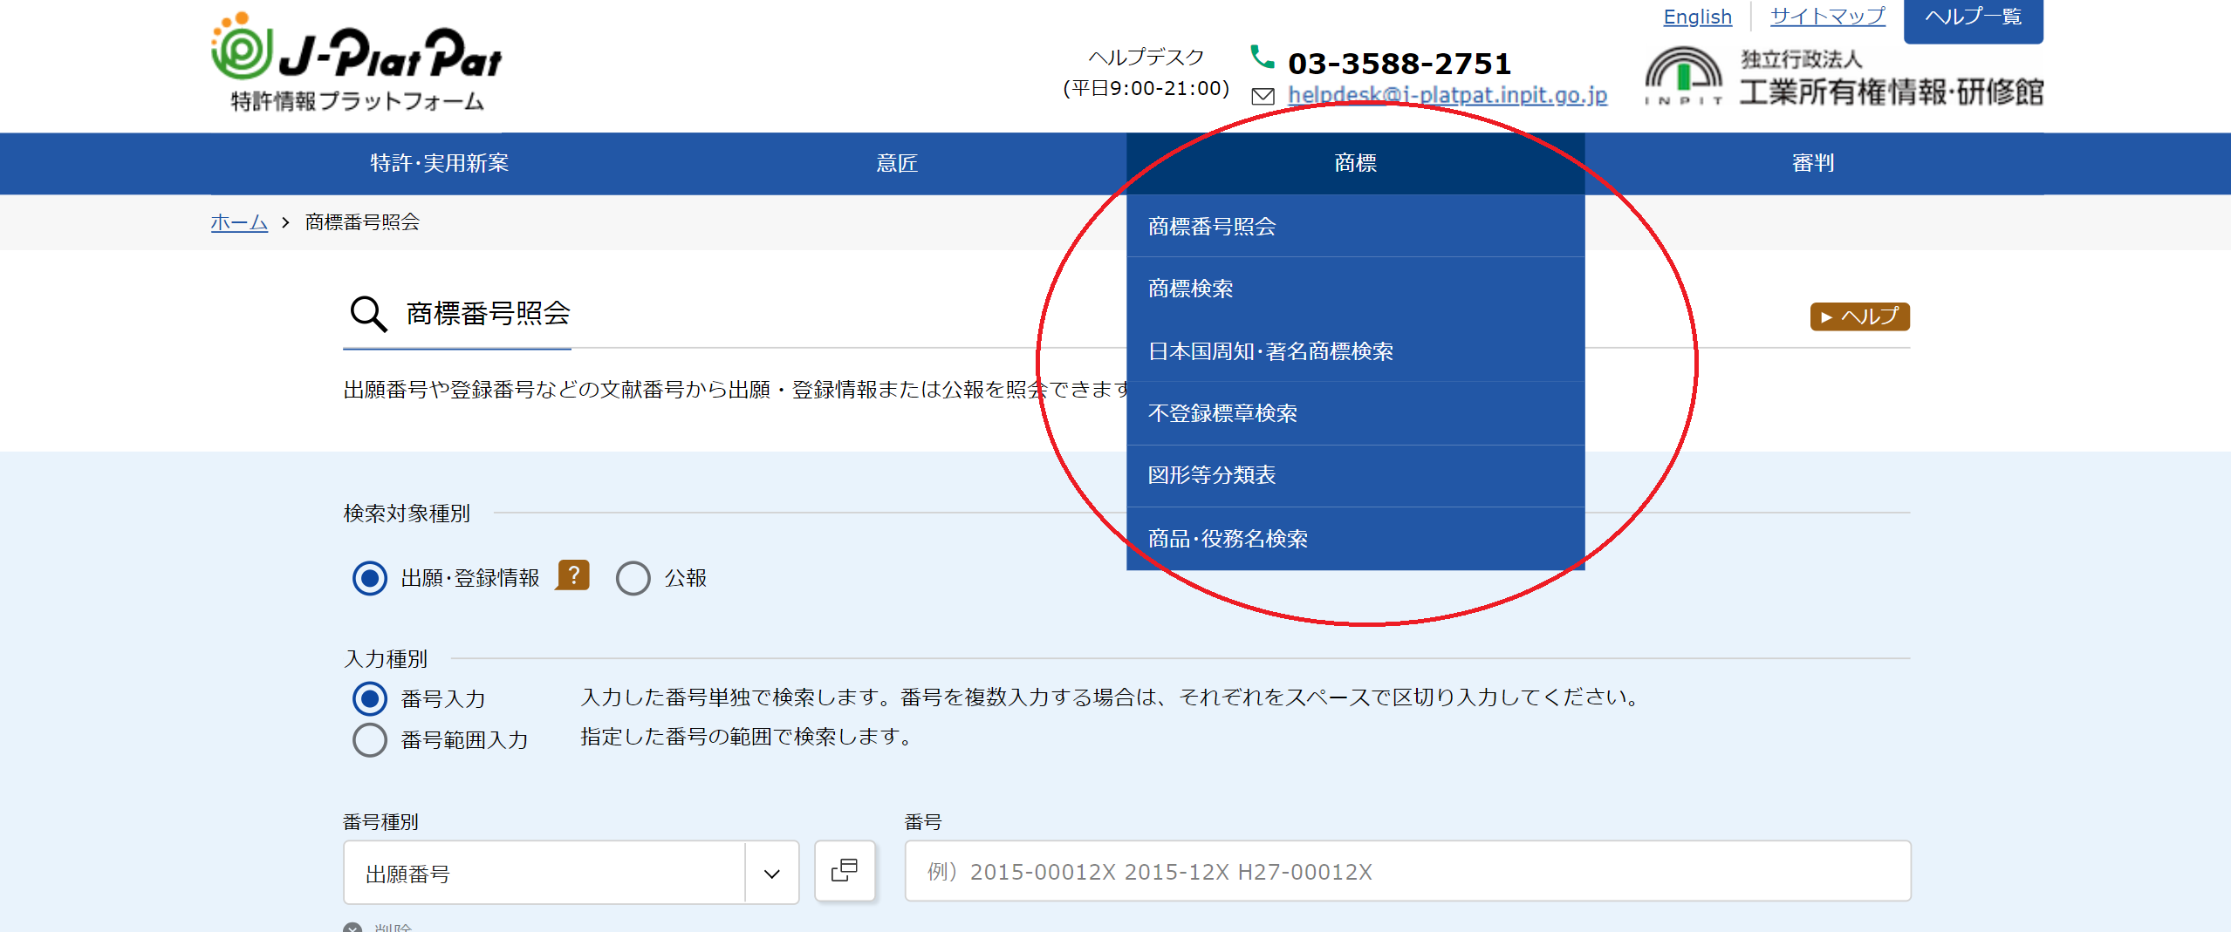Select 不登録標章検索 menu entry
The width and height of the screenshot is (2231, 932).
click(x=1356, y=413)
